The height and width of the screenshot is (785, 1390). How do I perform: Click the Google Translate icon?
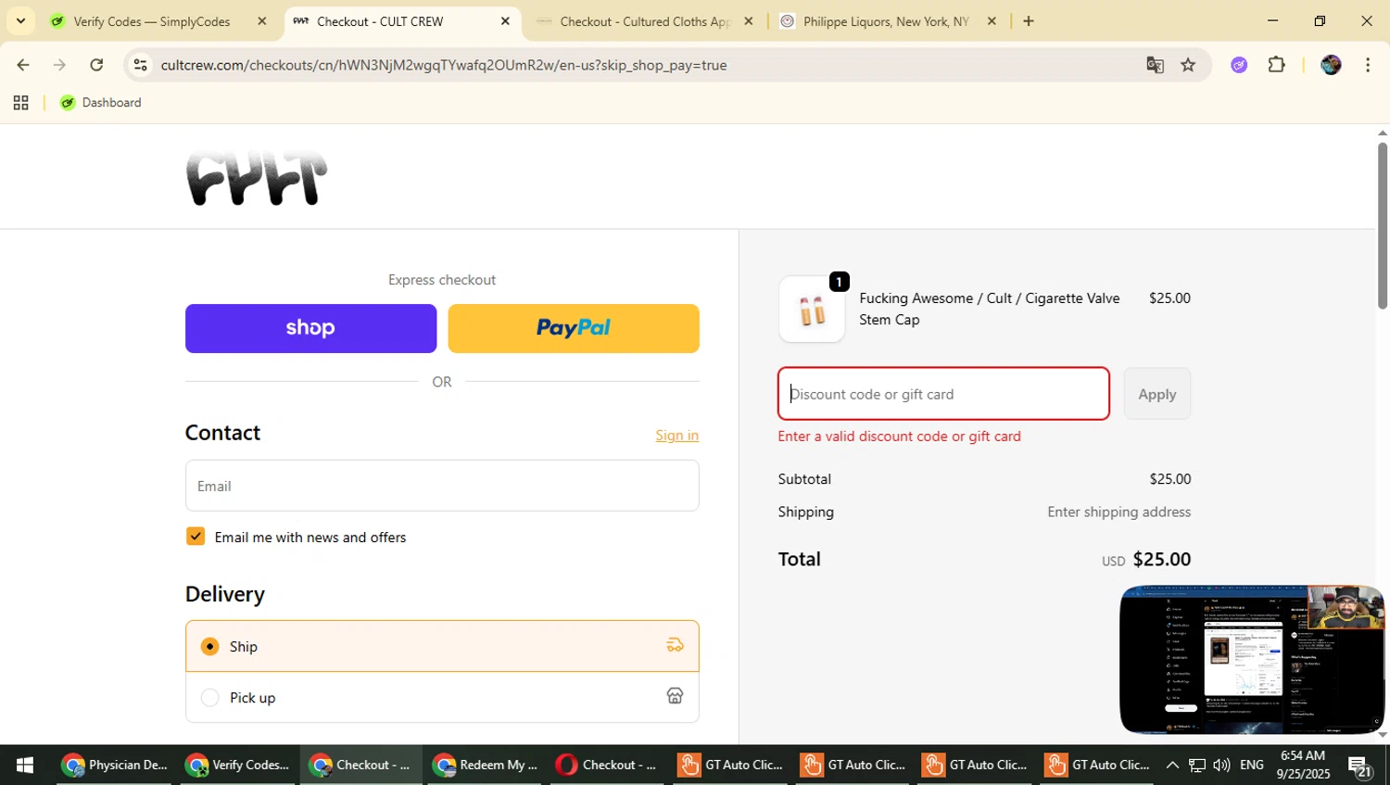(x=1155, y=65)
